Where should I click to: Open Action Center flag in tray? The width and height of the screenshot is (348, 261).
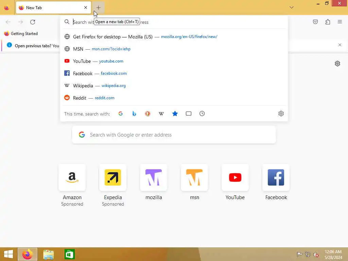[x=299, y=254]
